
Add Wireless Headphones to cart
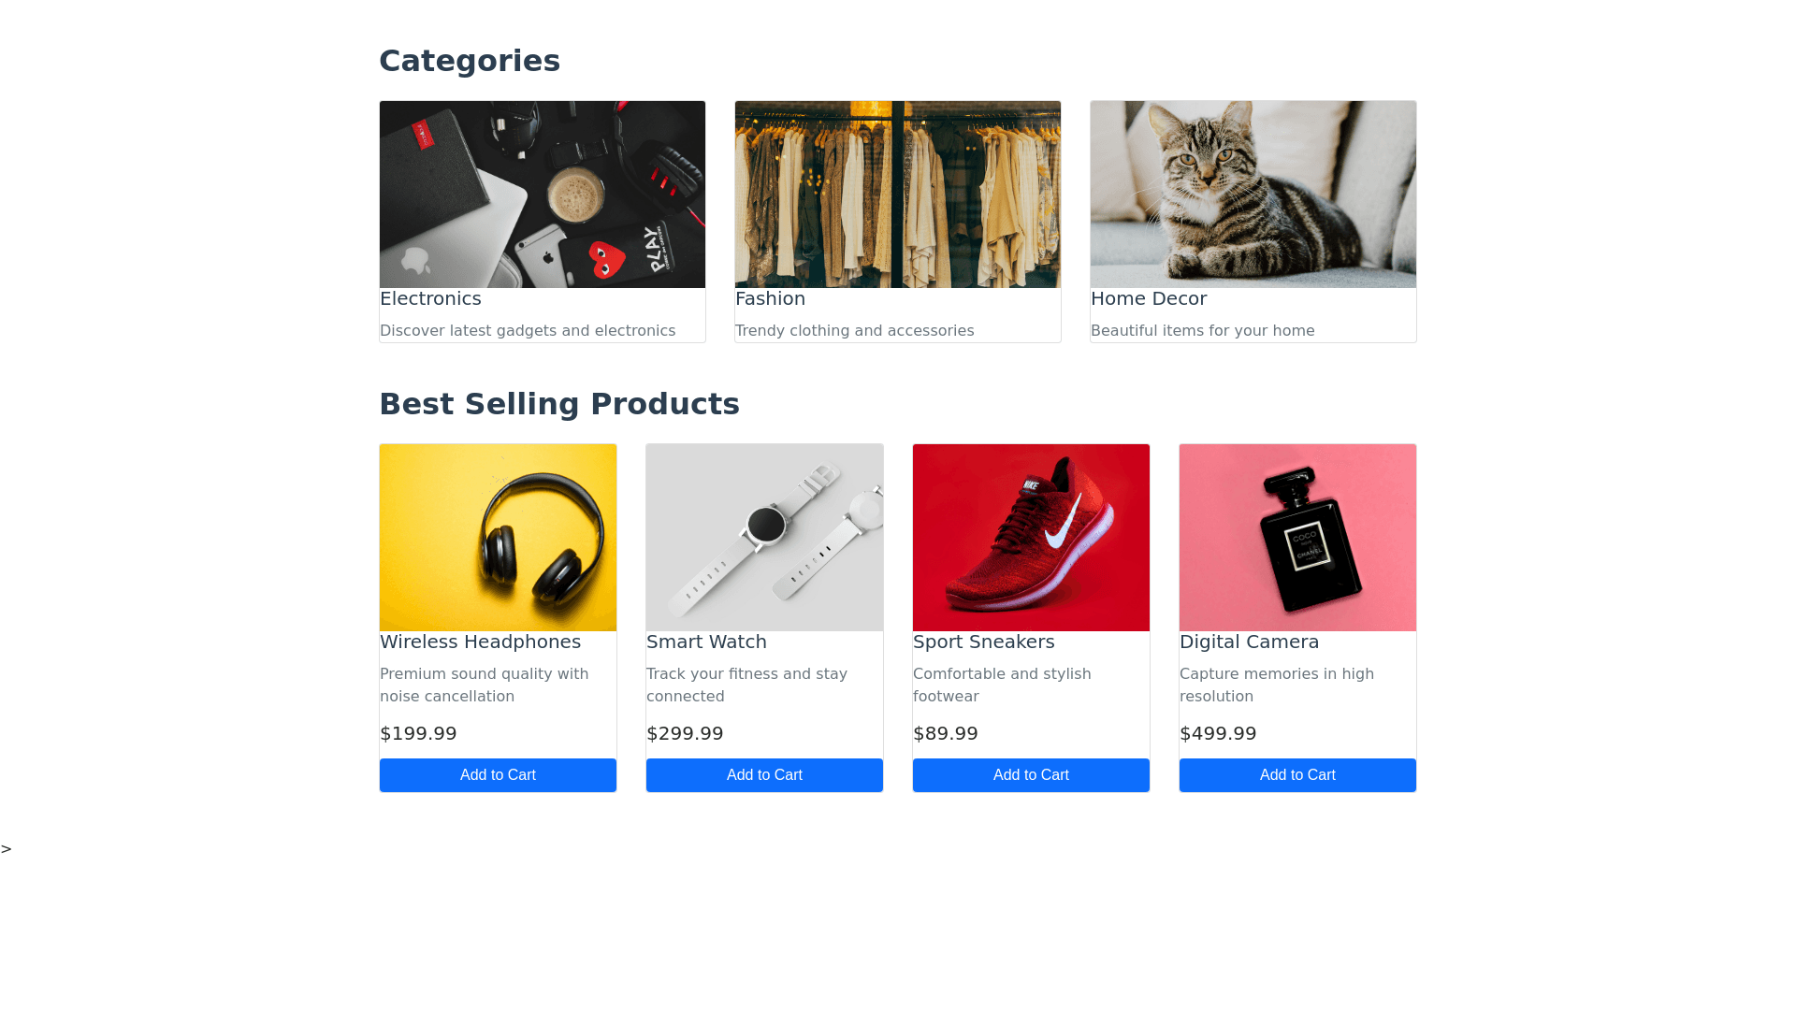coord(498,775)
